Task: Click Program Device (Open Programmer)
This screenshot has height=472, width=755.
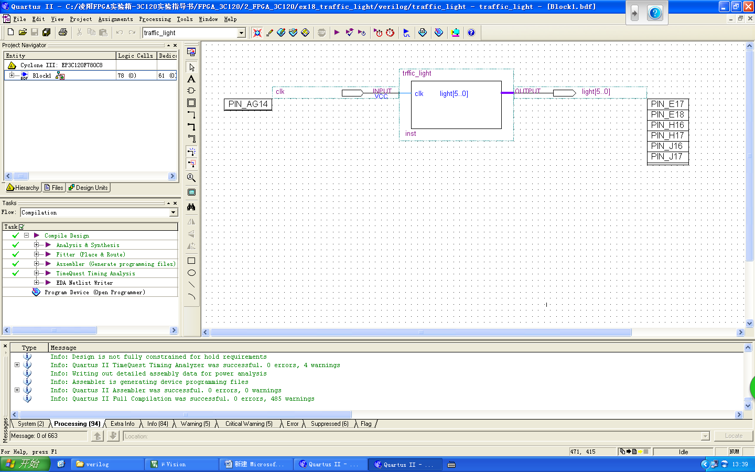Action: coord(94,292)
